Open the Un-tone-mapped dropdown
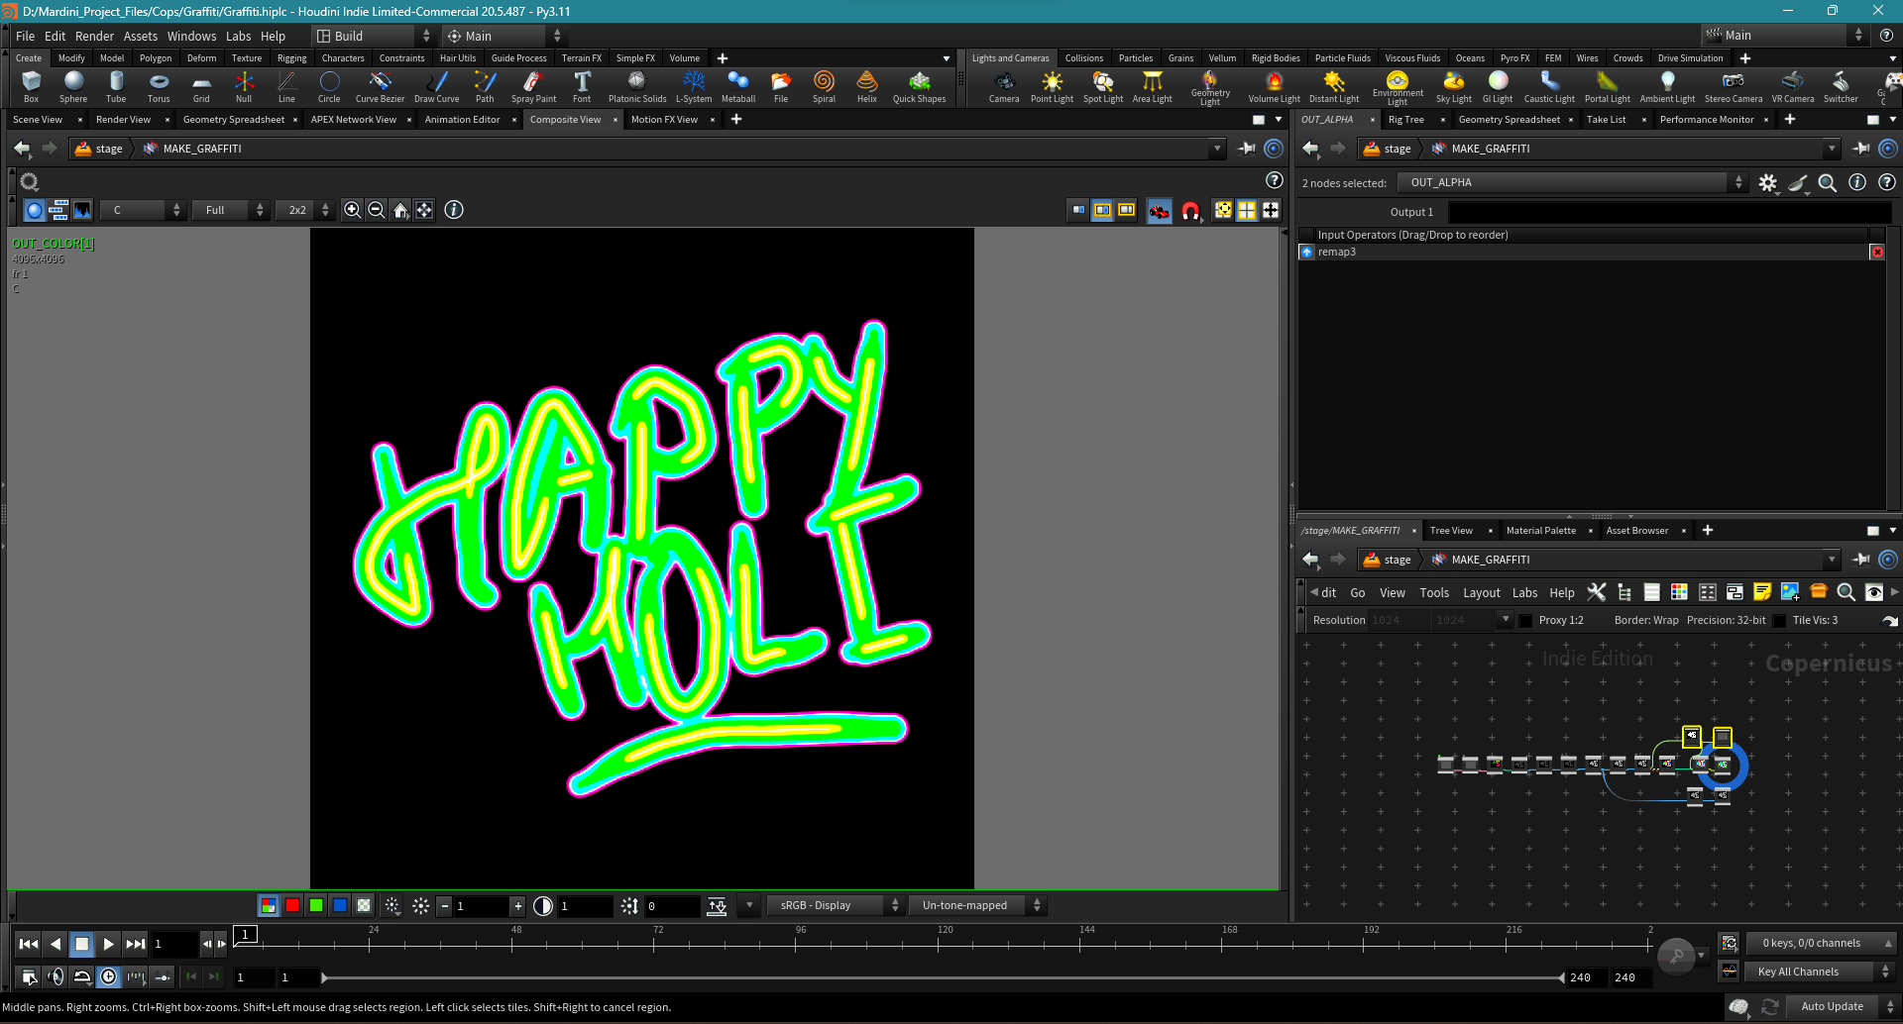 point(976,905)
